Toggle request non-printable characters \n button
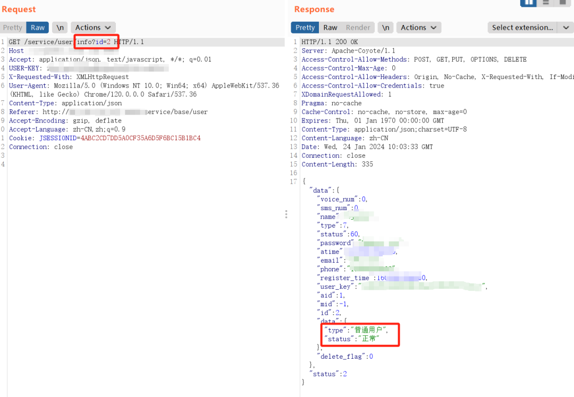Image resolution: width=574 pixels, height=397 pixels. 60,28
